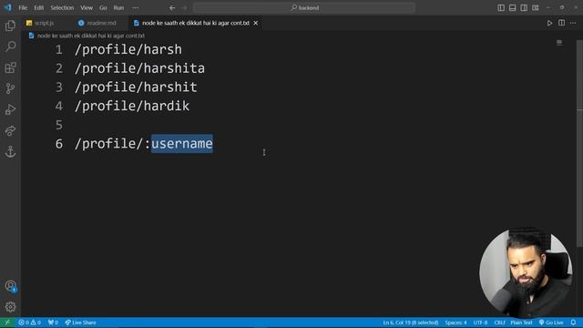Open the View menu
The height and width of the screenshot is (328, 583).
[87, 8]
